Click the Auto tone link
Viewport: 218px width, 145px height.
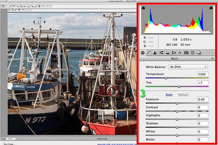point(169,95)
